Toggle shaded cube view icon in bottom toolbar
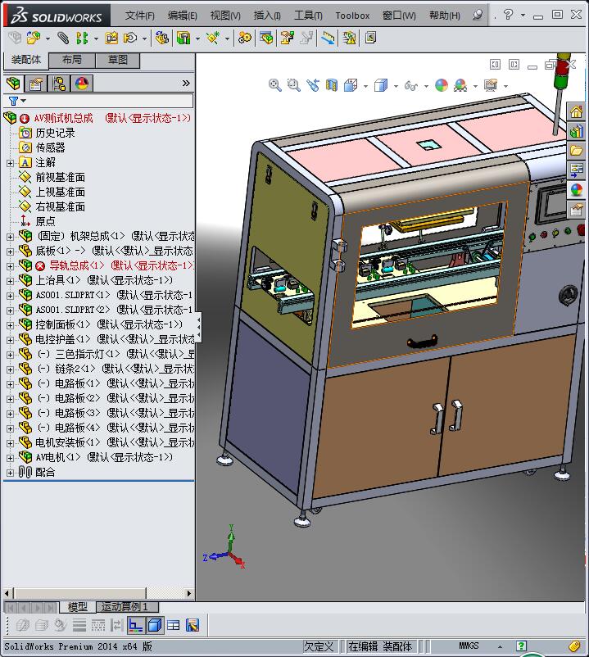Viewport: 589px width, 657px height. [x=155, y=625]
